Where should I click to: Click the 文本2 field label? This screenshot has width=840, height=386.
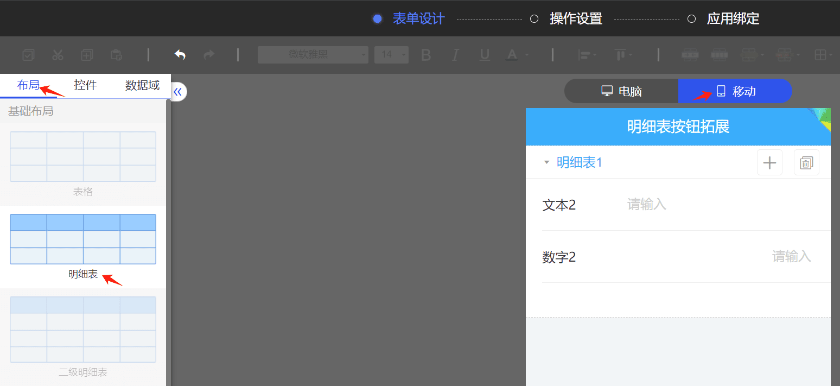[559, 205]
